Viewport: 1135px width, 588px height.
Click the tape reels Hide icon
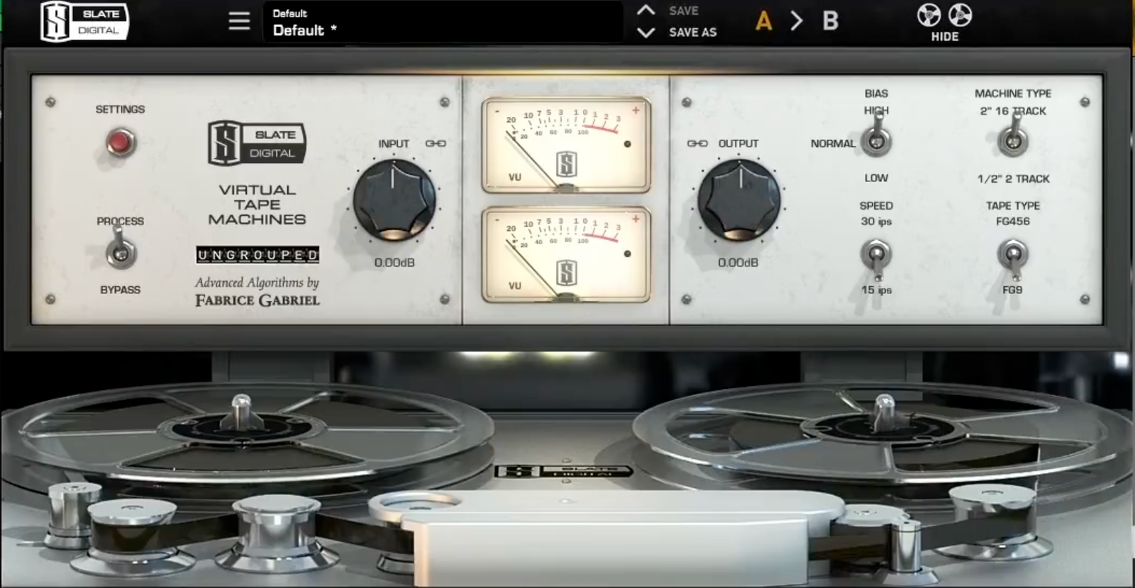[x=944, y=23]
